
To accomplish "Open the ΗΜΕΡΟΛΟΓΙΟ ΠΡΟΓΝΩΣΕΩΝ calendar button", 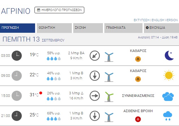I will tap(59, 10).
